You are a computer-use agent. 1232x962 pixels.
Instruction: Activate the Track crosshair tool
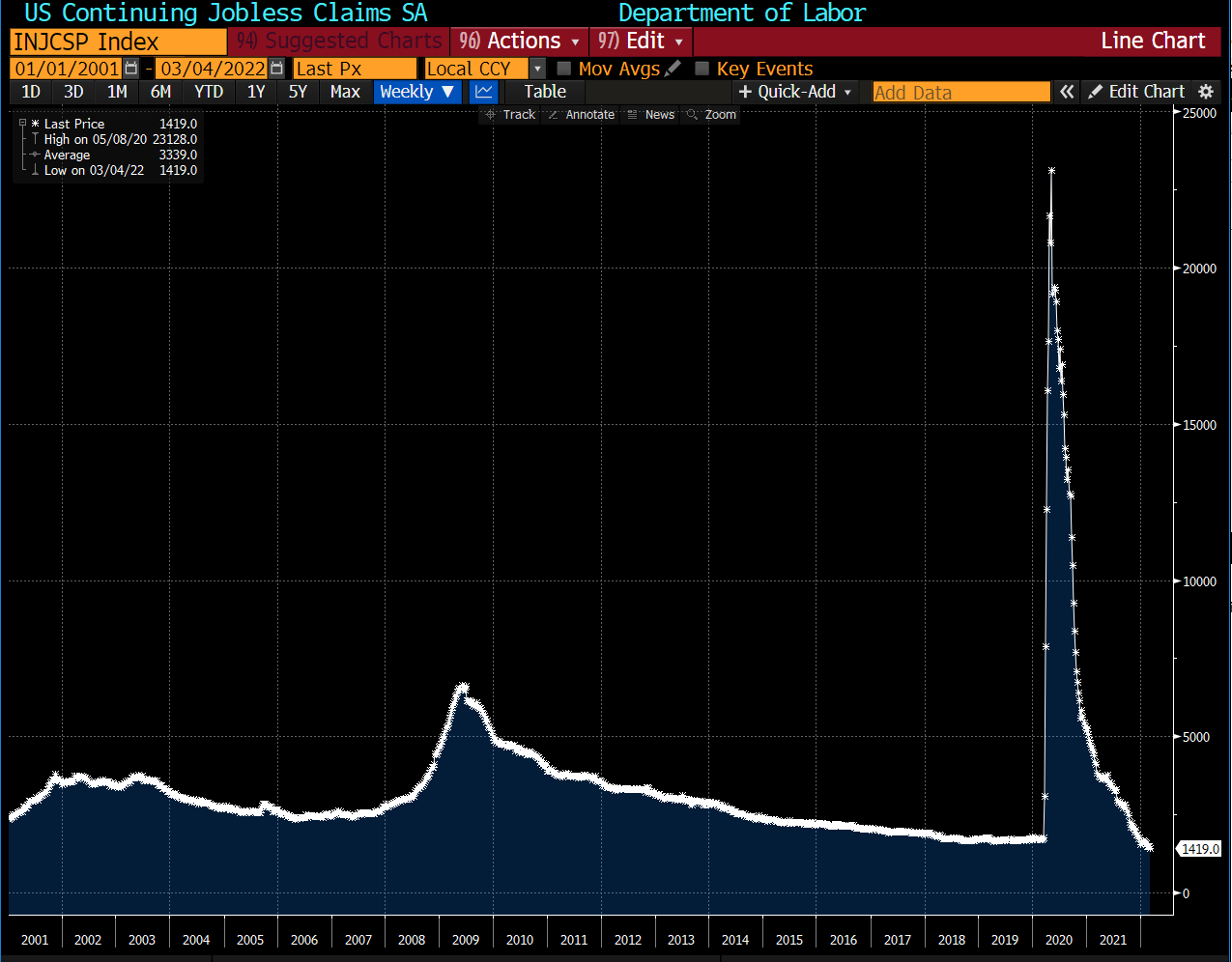(510, 115)
